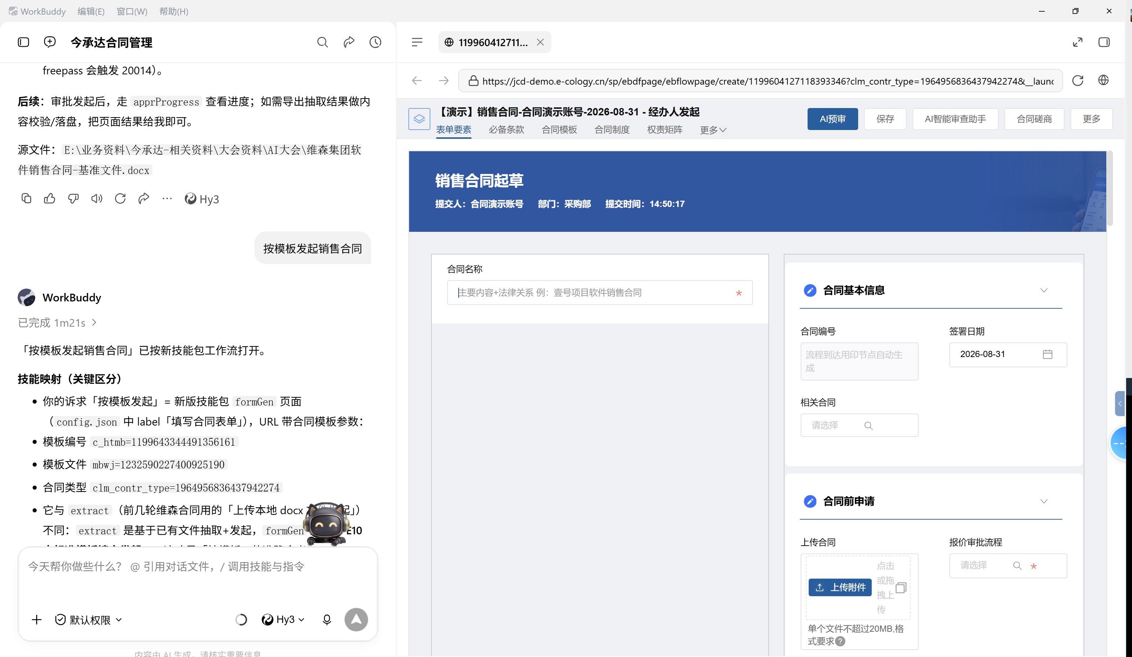Open search in chat header
This screenshot has height=657, width=1132.
coord(322,42)
